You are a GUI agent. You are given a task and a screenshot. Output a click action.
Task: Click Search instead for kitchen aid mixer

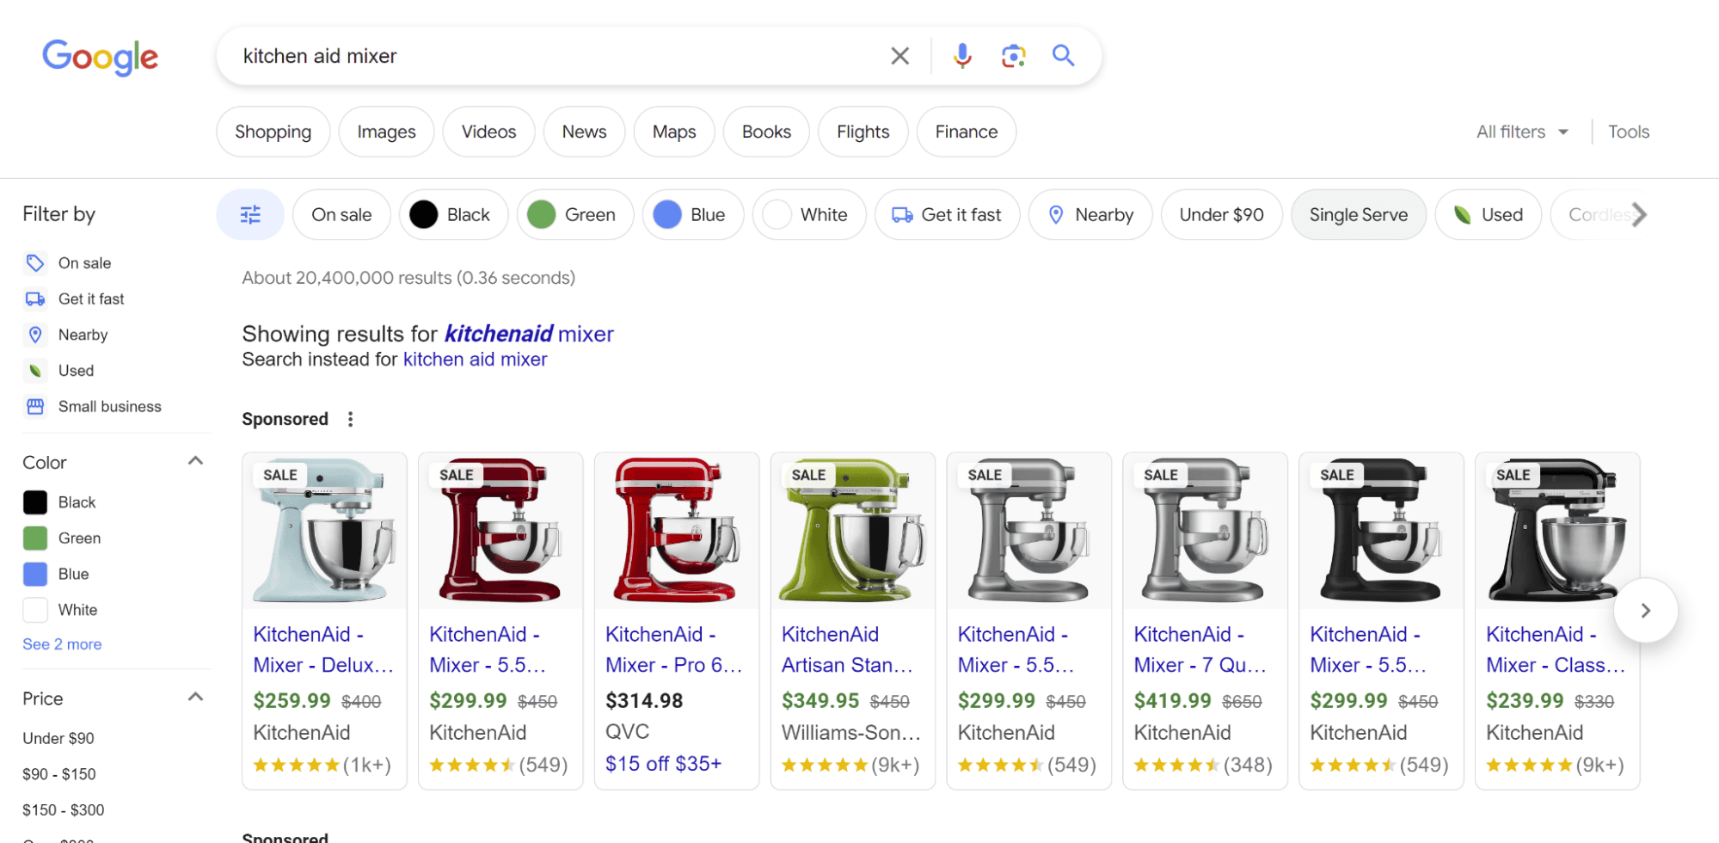pyautogui.click(x=475, y=359)
